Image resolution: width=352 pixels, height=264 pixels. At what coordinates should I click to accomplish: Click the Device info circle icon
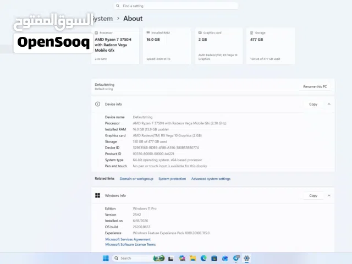(x=97, y=104)
